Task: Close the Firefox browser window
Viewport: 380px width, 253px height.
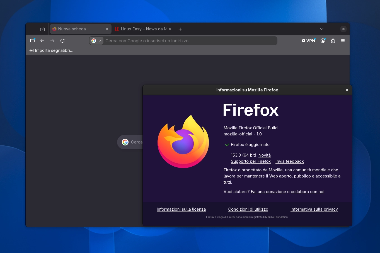Action: coord(343,29)
